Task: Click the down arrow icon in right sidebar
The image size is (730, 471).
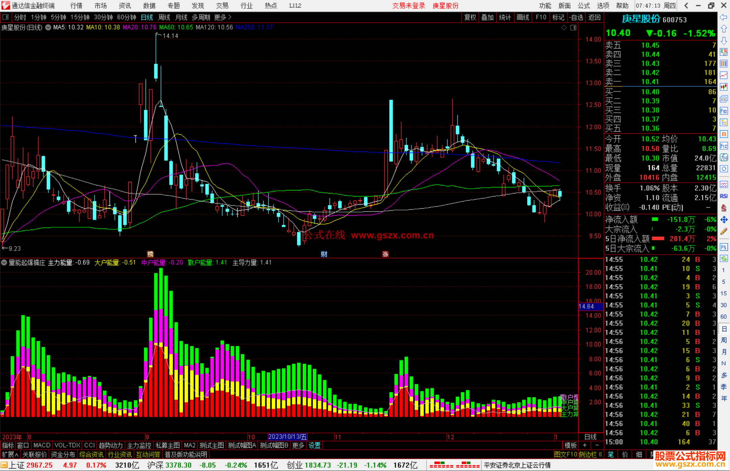Action: (724, 41)
